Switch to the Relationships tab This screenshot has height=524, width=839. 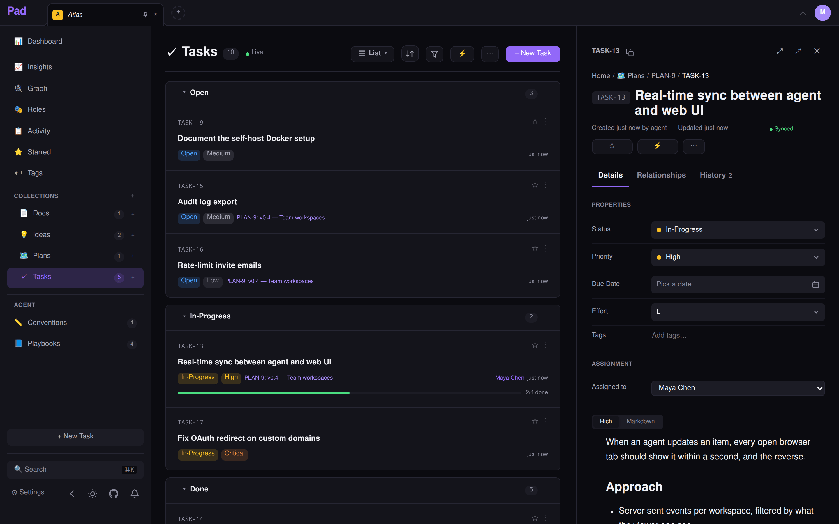tap(661, 175)
